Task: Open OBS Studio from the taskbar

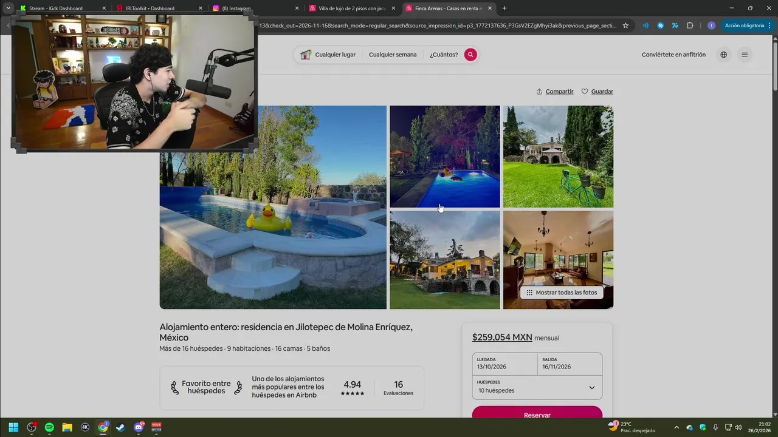Action: (32, 427)
